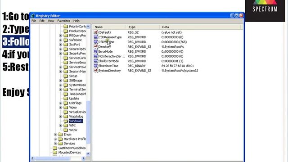This screenshot has width=288, height=162.
Task: Minimize the Registry Editor window
Action: point(232,16)
